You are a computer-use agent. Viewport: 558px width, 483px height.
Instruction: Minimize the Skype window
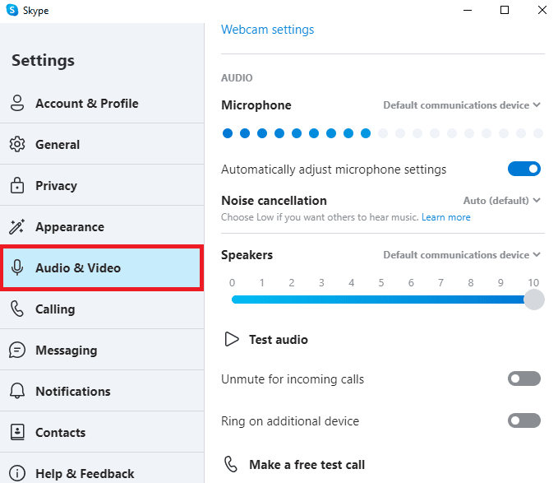click(468, 10)
